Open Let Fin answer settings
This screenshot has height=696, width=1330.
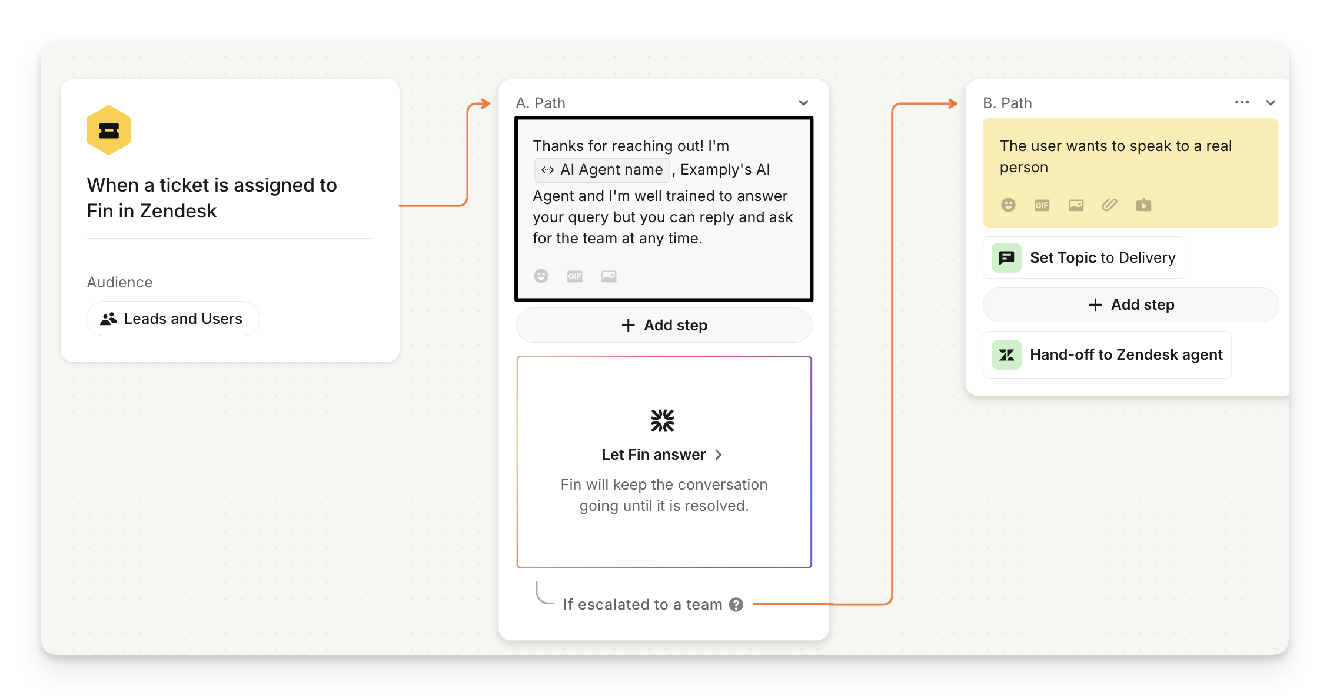tap(661, 454)
